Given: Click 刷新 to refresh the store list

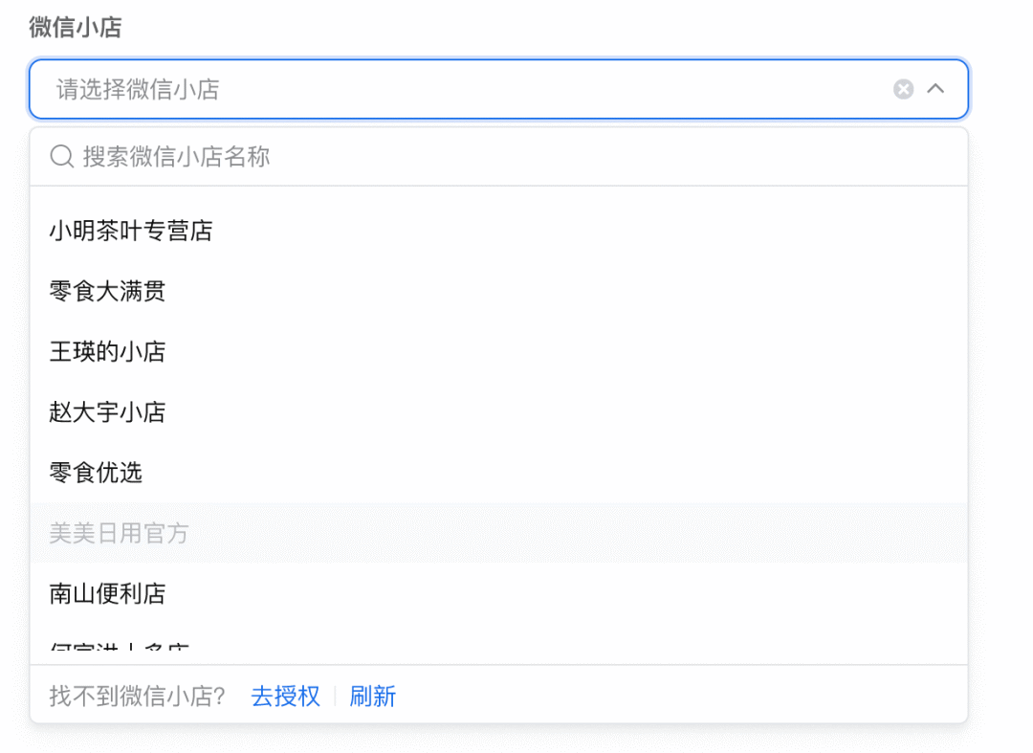Looking at the screenshot, I should [373, 697].
